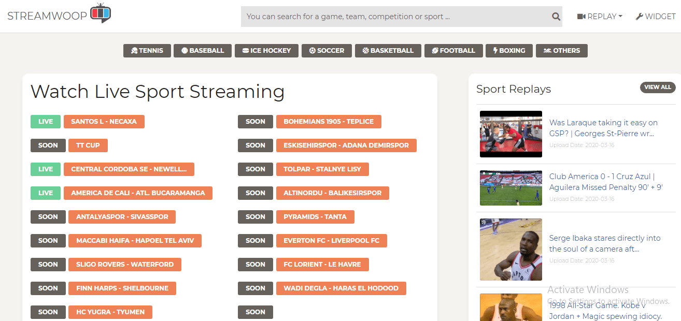This screenshot has width=681, height=321.
Task: Click the search magnifier icon
Action: coord(556,17)
